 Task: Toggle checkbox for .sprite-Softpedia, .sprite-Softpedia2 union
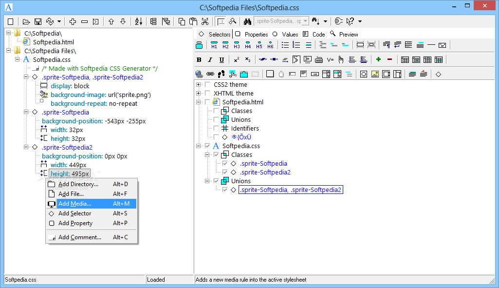tap(225, 190)
